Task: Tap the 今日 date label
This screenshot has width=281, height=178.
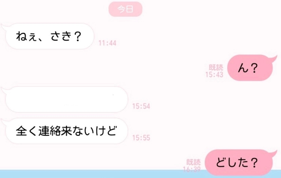Action: [125, 9]
